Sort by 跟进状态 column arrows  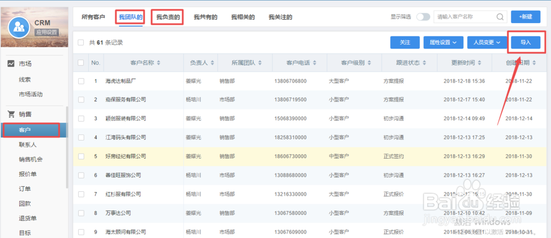tap(424, 63)
